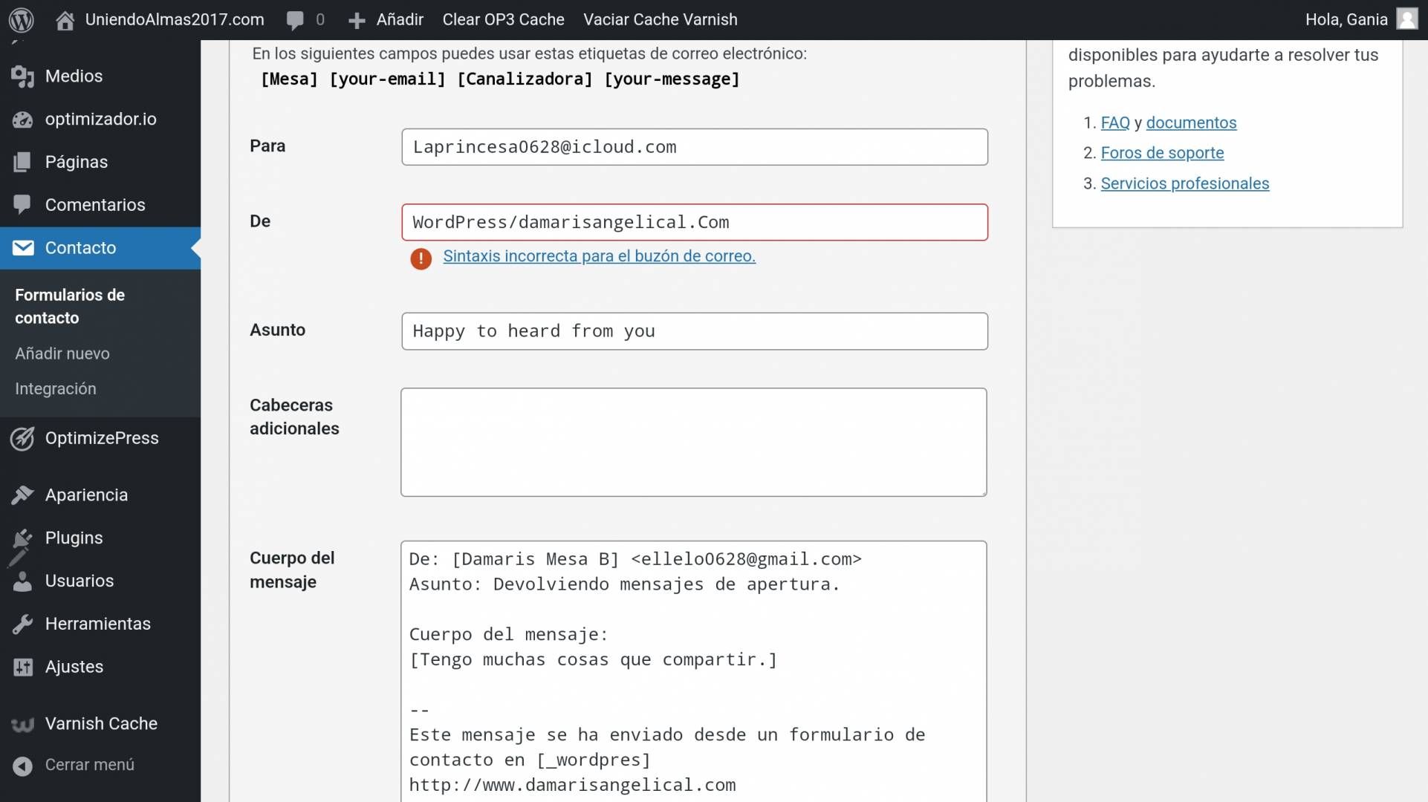This screenshot has height=802, width=1428.
Task: Open the WordPress logo menu
Action: (x=22, y=20)
